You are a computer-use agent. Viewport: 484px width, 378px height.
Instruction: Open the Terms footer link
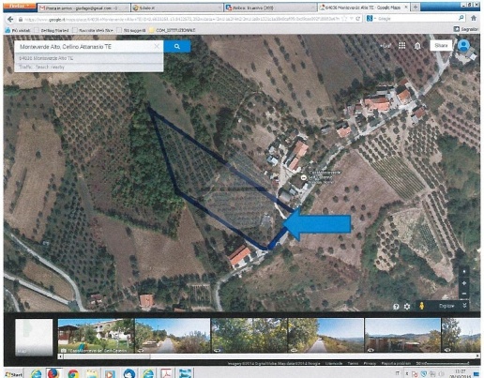tap(353, 363)
